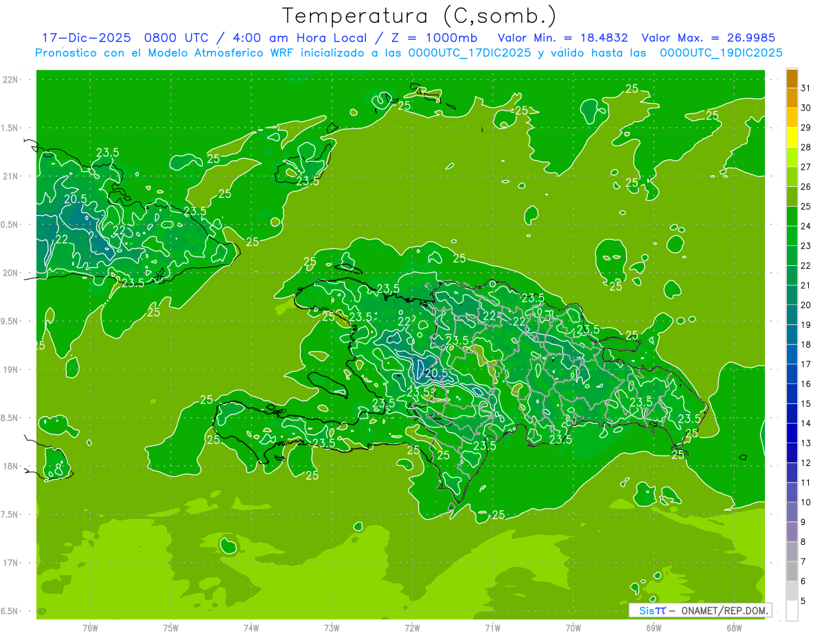Click the '22N' latitude axis label
The image size is (824, 637).
point(11,80)
